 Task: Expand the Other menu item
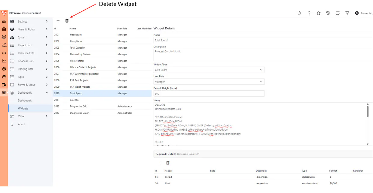coord(30,116)
